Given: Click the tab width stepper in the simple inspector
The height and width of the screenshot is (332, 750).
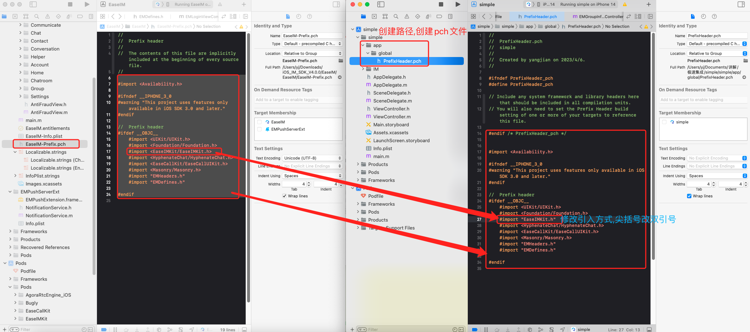Looking at the screenshot, I should [x=713, y=184].
